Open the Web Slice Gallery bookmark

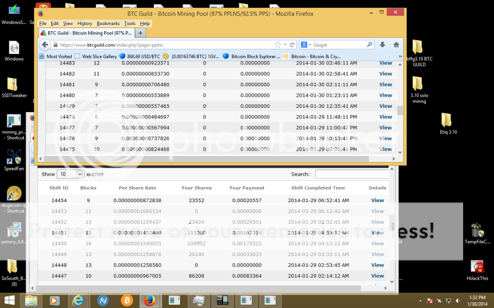[96, 57]
